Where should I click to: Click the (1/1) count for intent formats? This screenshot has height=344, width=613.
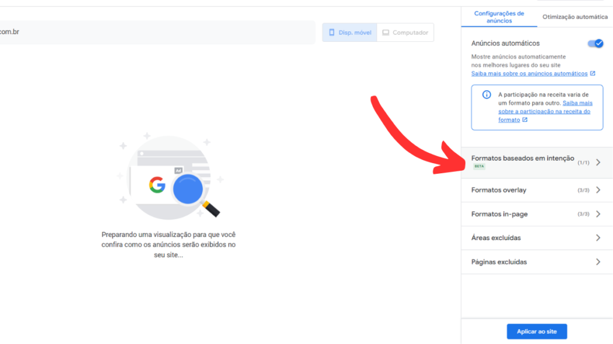coord(583,162)
